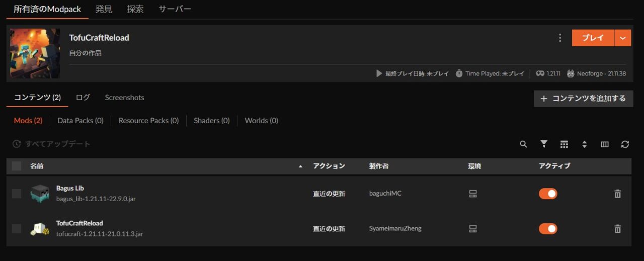Delete the Bagus Lib mod
The height and width of the screenshot is (261, 644).
618,194
